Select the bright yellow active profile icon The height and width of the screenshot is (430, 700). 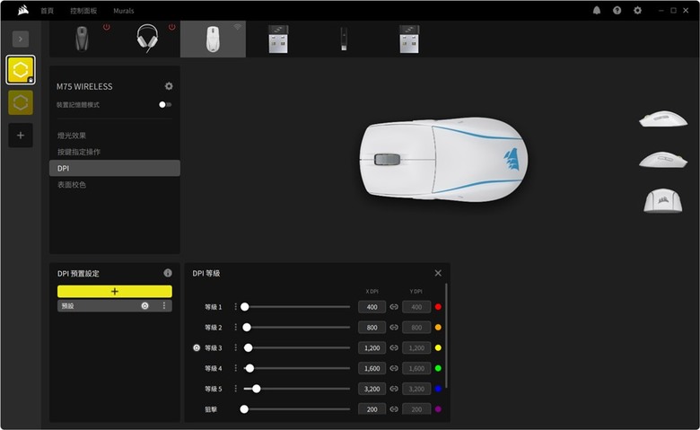click(x=21, y=70)
